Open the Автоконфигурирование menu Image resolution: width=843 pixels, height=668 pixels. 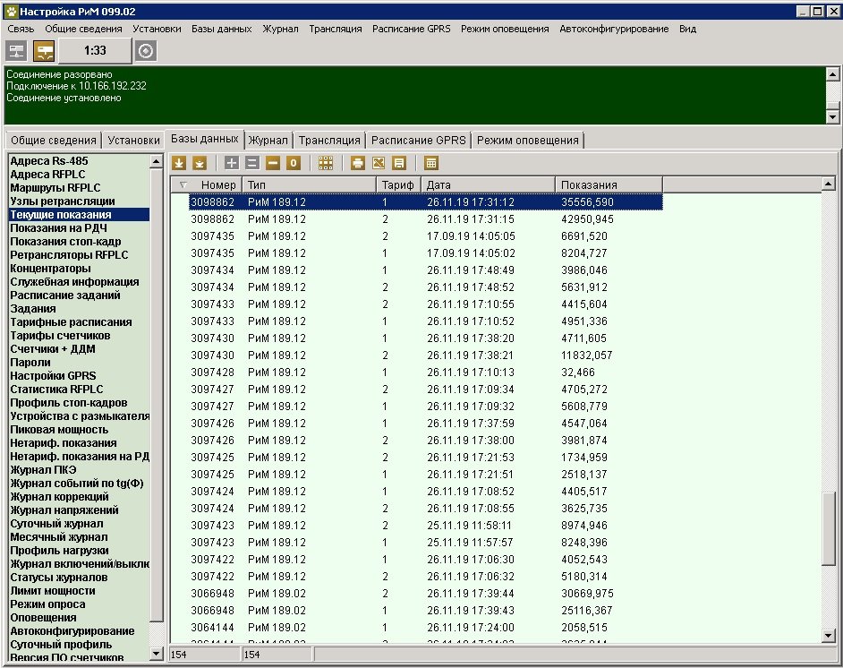(x=614, y=29)
